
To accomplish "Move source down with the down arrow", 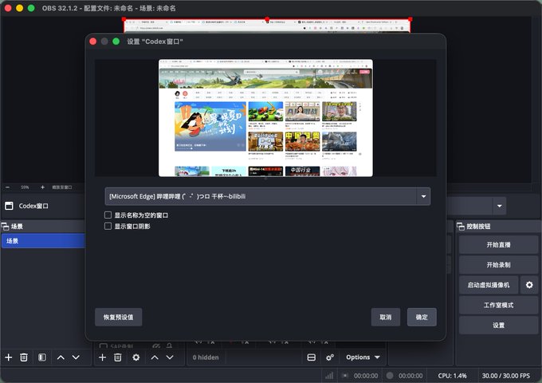I will coord(170,357).
